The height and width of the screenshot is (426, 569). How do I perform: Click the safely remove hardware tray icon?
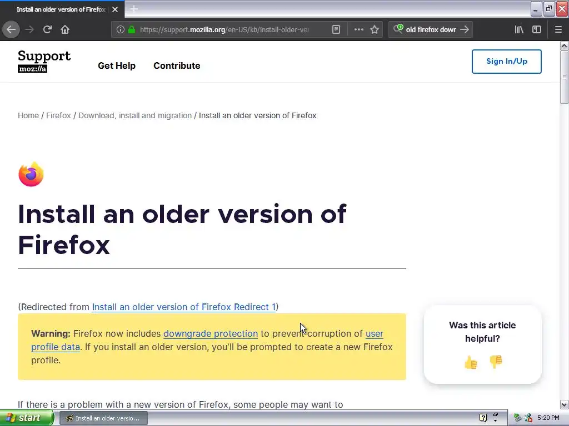517,418
